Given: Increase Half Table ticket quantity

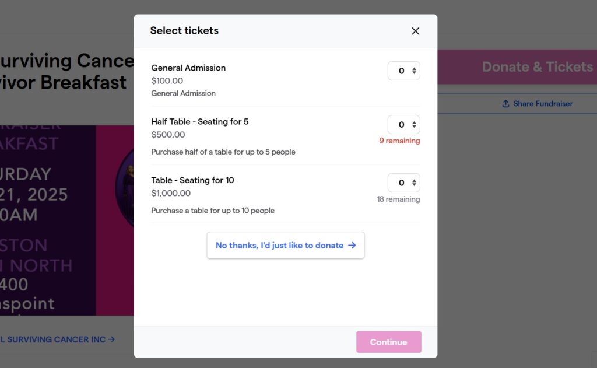Looking at the screenshot, I should tap(415, 122).
